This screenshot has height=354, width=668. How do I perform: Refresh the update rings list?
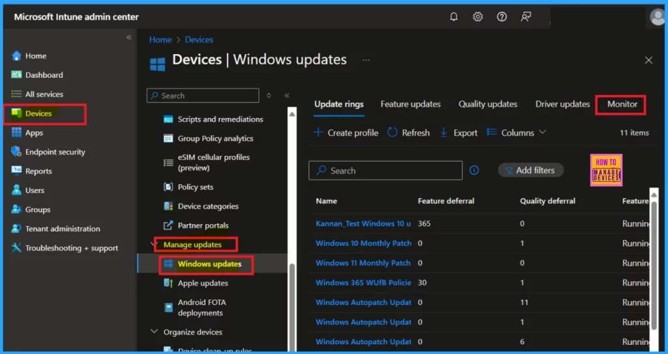click(x=408, y=132)
